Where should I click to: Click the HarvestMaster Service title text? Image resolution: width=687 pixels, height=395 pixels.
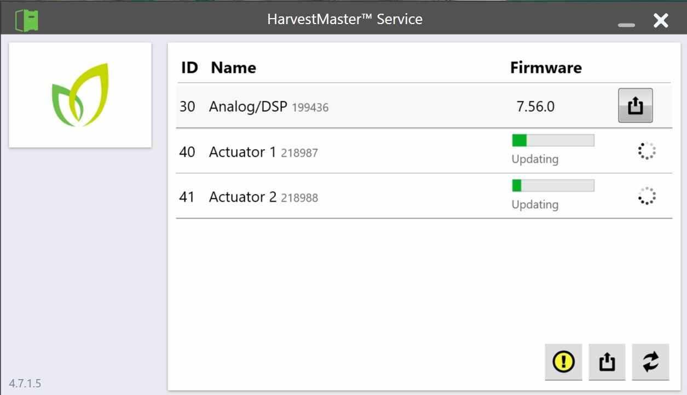pyautogui.click(x=345, y=19)
